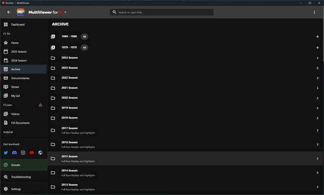Click the 2017 Season row chevron
The width and height of the screenshot is (324, 195).
point(318,131)
